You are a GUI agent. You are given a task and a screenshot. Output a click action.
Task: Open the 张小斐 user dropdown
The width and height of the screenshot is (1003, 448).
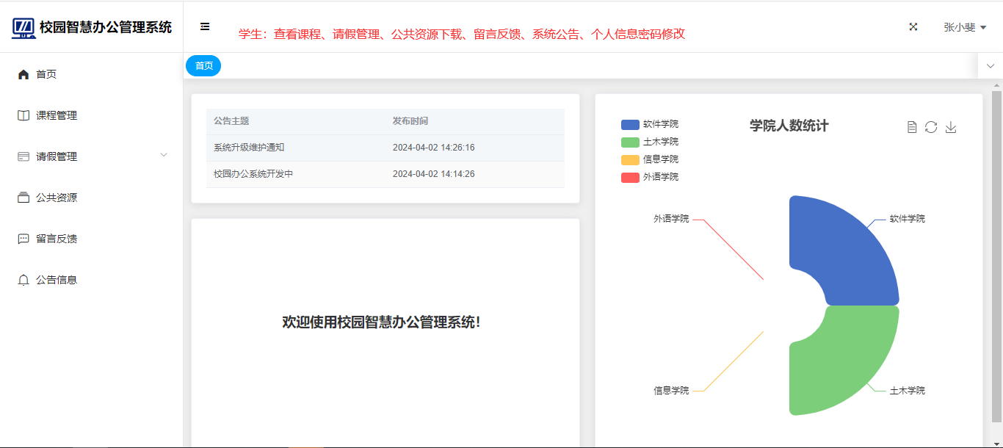tap(964, 27)
